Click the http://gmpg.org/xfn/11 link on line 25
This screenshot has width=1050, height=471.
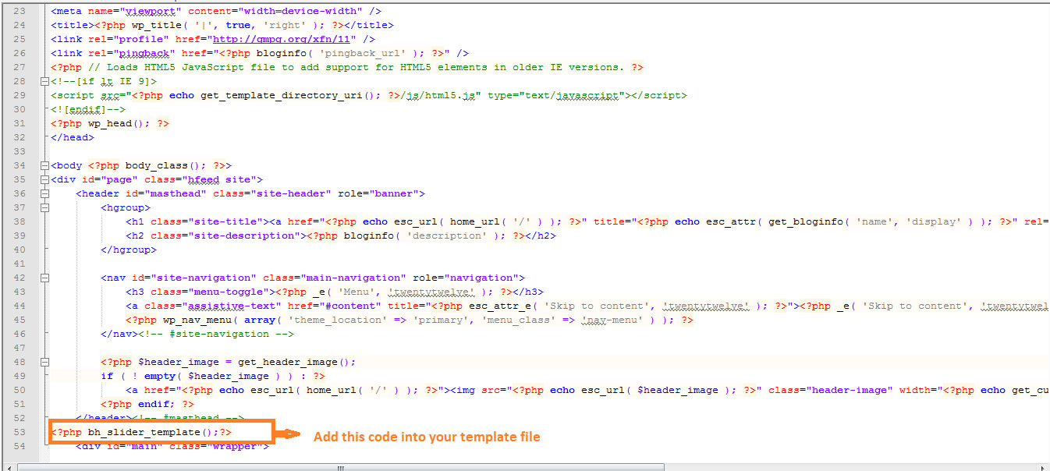[x=281, y=39]
